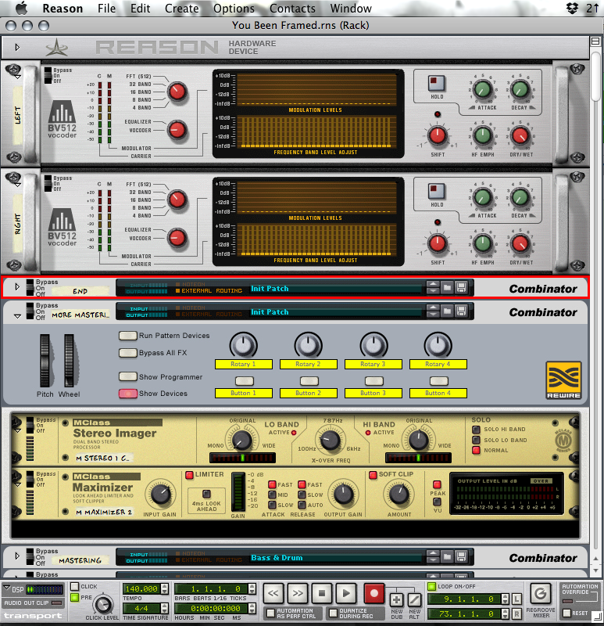
Task: Toggle Hold button on RIGHT vocoder
Action: [437, 192]
